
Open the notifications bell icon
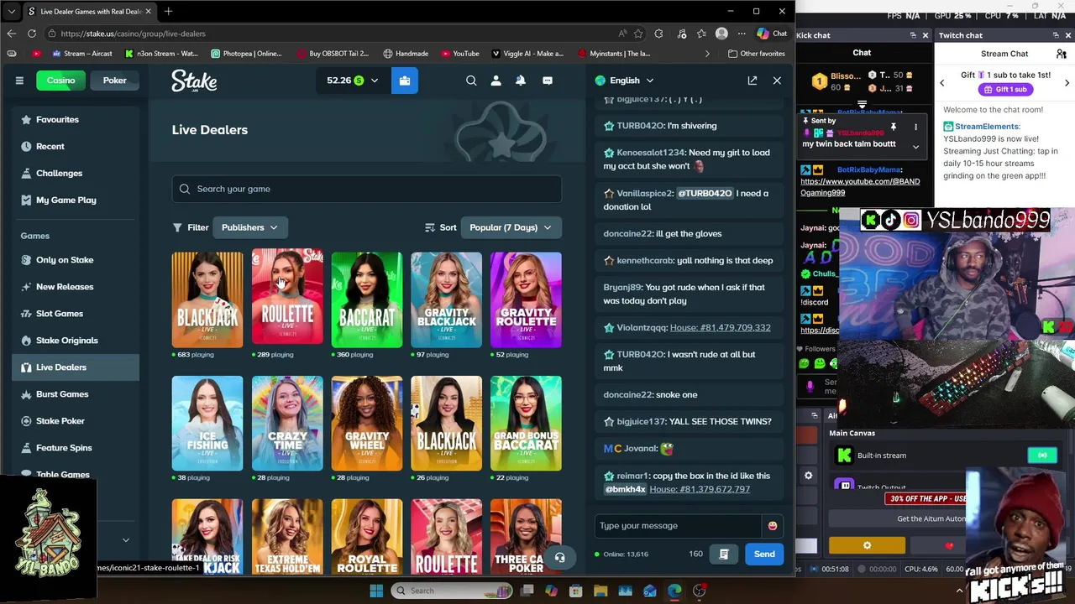(521, 81)
